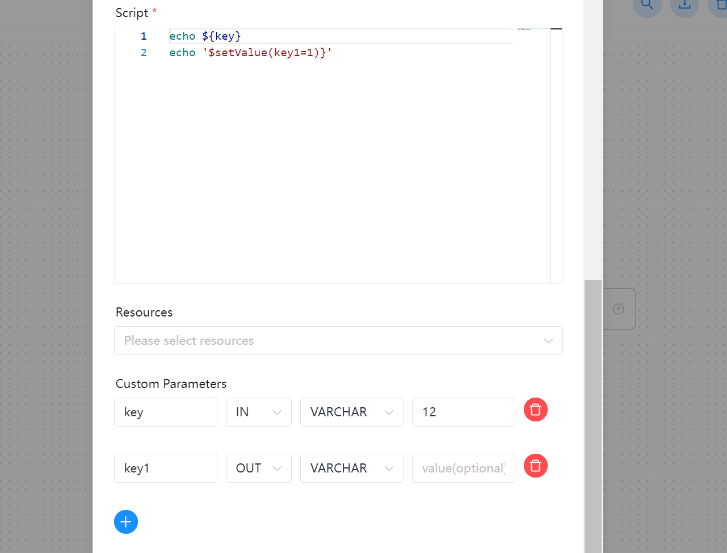This screenshot has height=553, width=727.
Task: Open the OUT direction dropdown for key1
Action: (258, 468)
